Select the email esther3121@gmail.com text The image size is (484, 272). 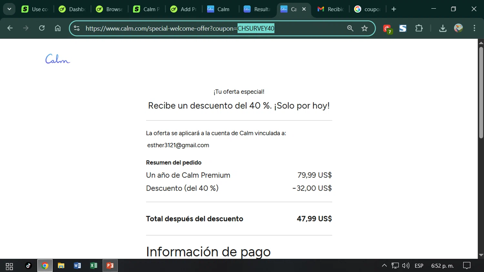pos(178,145)
